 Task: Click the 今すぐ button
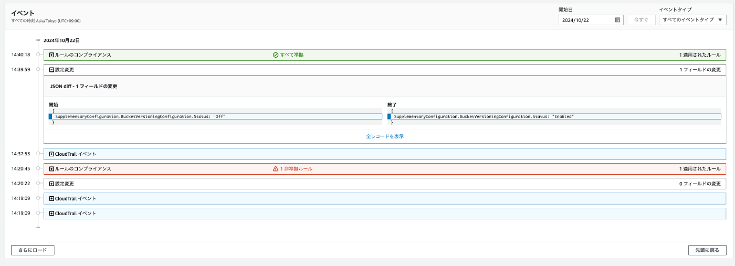[x=641, y=20]
